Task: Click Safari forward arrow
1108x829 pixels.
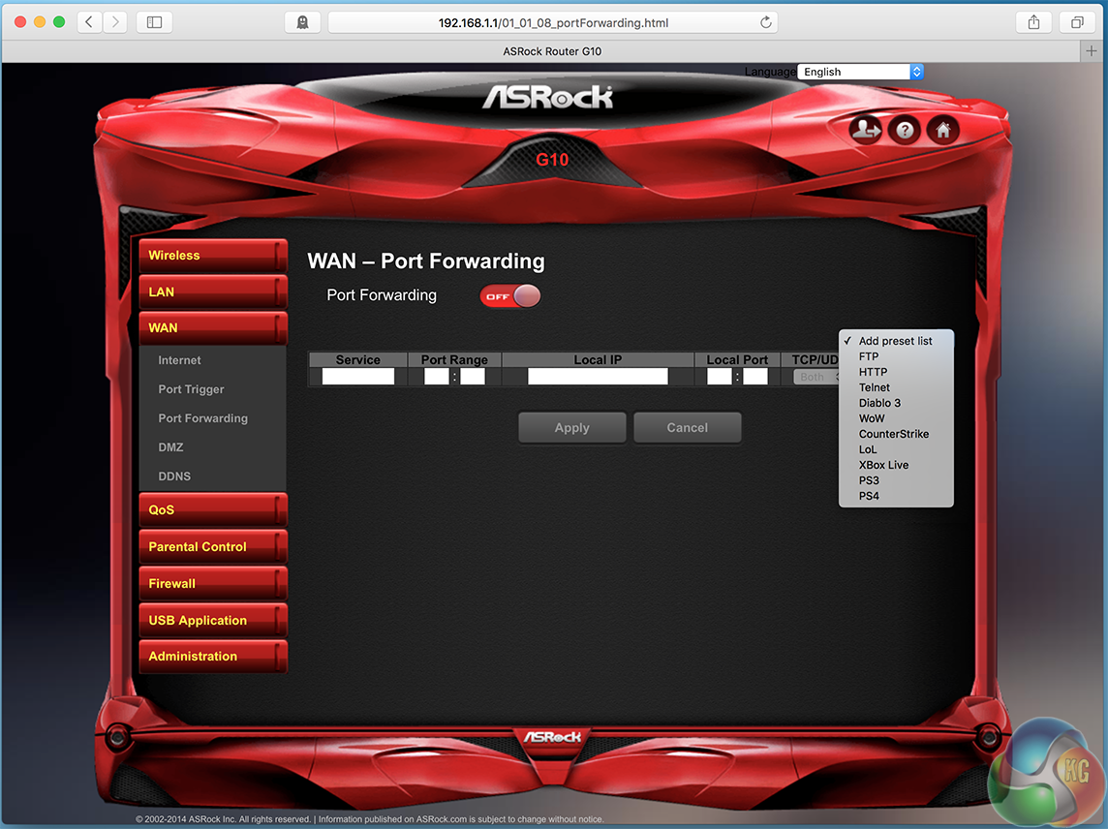Action: tap(114, 22)
